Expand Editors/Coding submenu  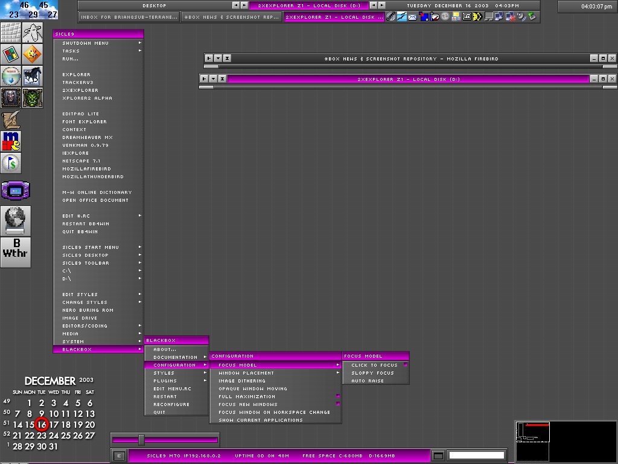click(98, 326)
